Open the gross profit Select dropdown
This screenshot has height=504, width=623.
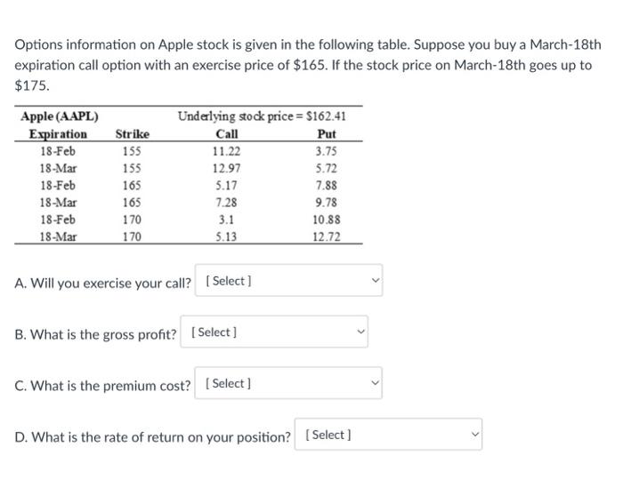point(274,332)
